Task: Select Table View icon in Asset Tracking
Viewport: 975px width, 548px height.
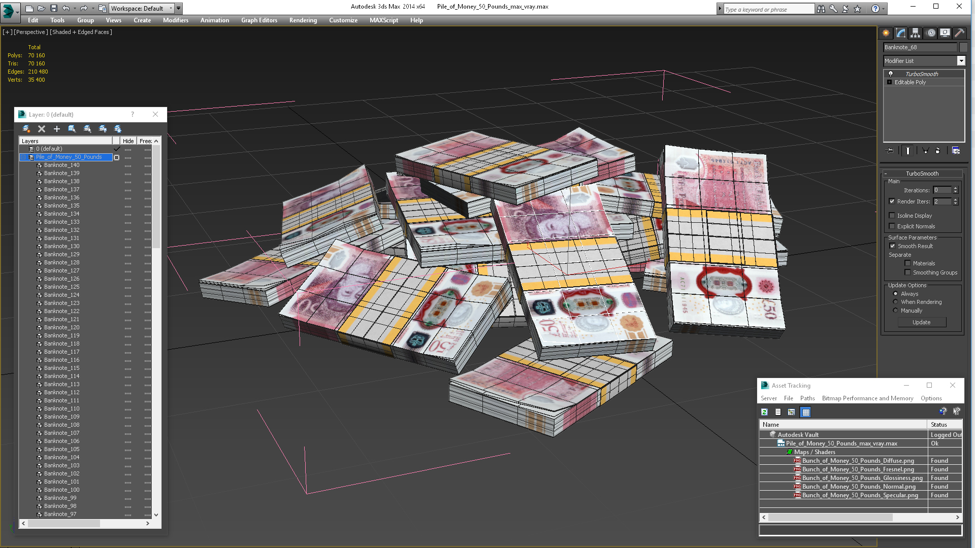Action: [x=806, y=412]
